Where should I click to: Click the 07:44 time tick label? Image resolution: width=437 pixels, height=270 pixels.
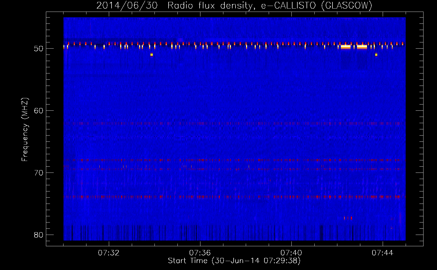tap(382, 253)
